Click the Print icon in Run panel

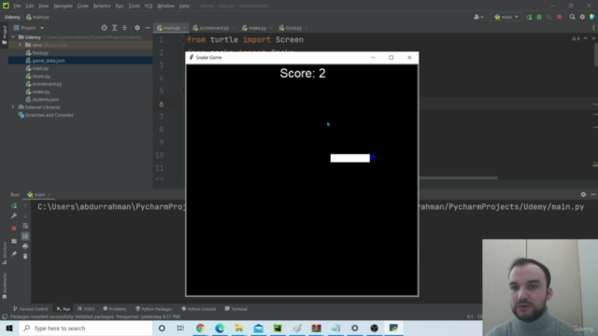coord(25,246)
